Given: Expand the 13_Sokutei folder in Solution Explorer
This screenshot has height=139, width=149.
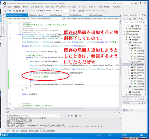Looking at the screenshot, I should point(129,67).
